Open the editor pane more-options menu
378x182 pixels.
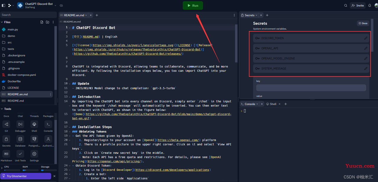point(234,15)
